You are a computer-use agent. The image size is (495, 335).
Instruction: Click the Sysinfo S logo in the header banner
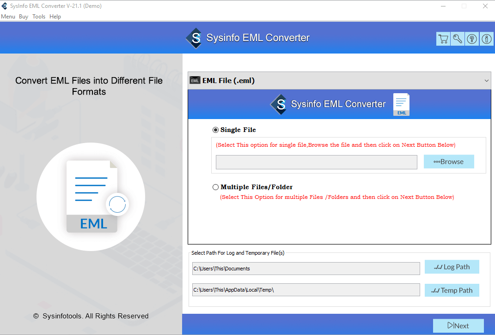pos(194,38)
